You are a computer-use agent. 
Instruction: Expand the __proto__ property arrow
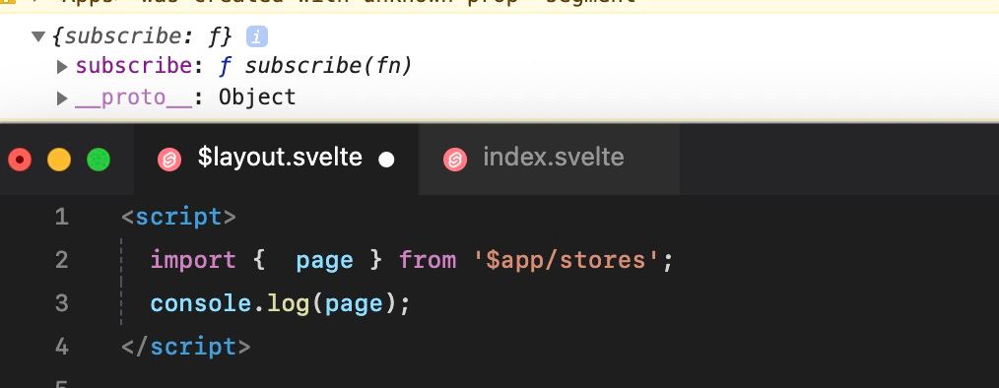[x=62, y=98]
